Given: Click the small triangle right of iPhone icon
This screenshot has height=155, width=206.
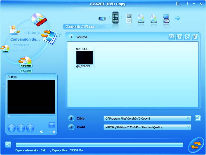Looking at the screenshot, I should (121, 18).
